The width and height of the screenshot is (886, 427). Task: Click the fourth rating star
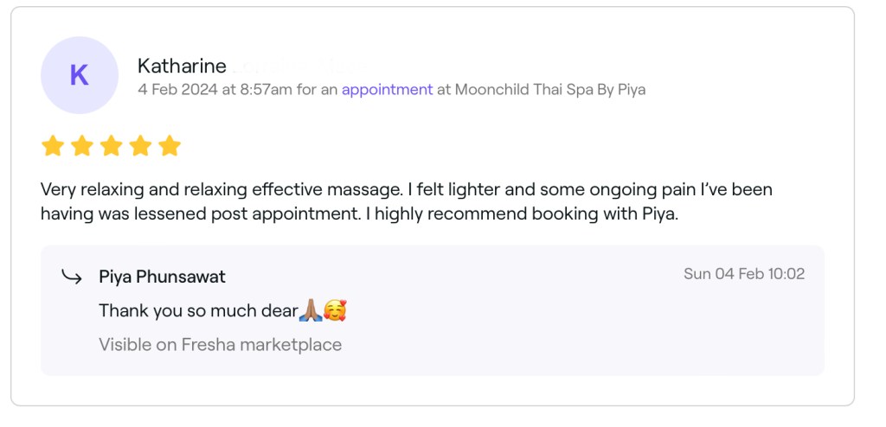click(x=141, y=146)
